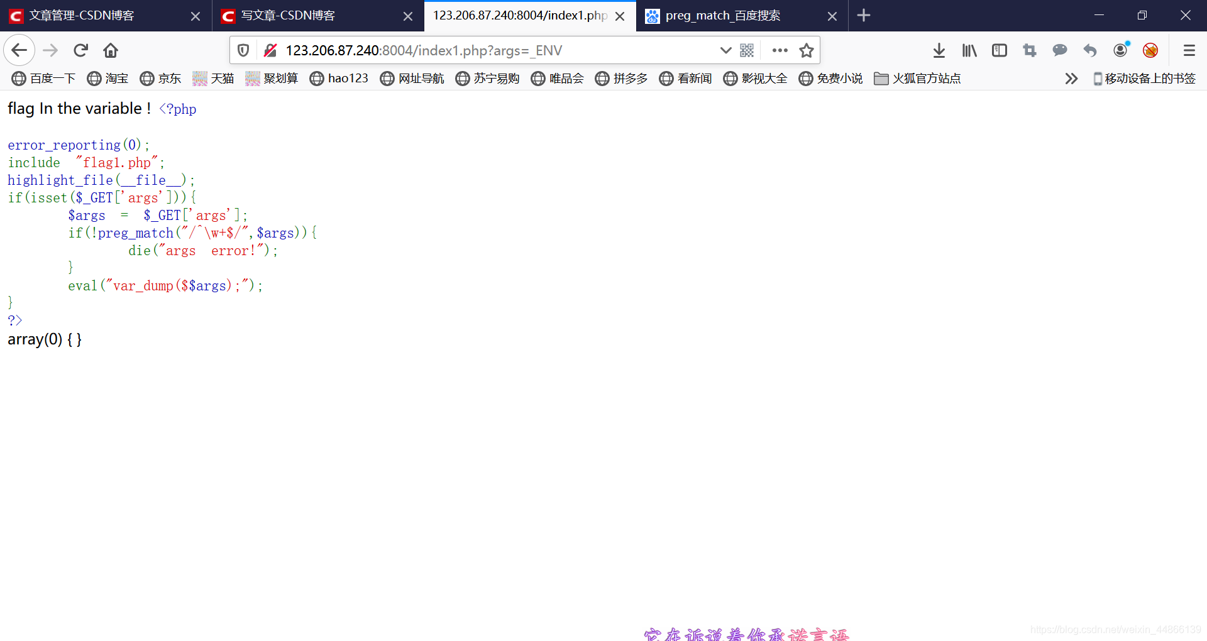
Task: Open 天猫 bookmark
Action: (214, 79)
